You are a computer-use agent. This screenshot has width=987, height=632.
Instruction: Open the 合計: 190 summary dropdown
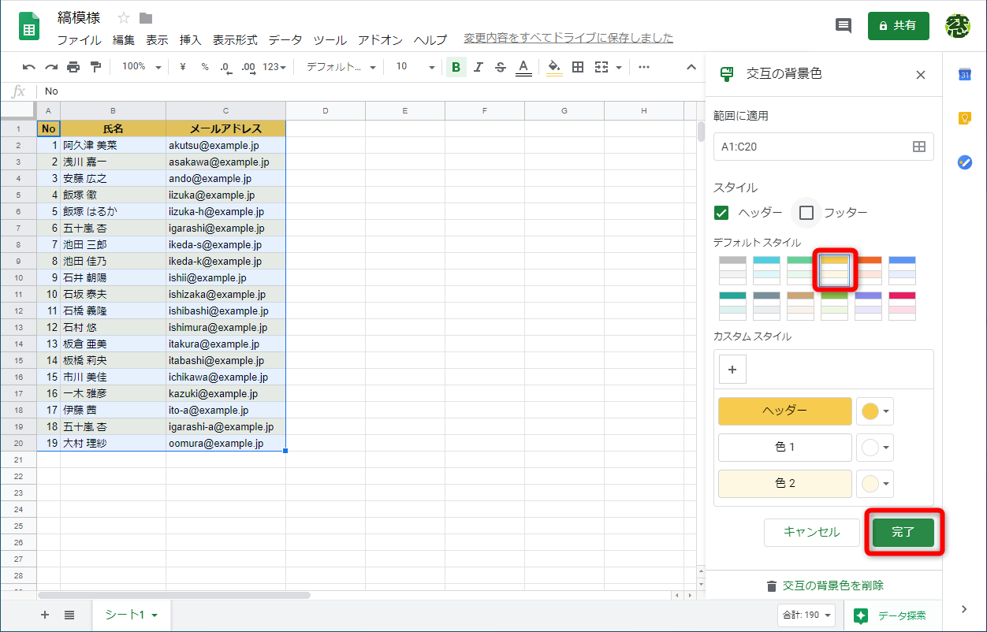coord(805,615)
